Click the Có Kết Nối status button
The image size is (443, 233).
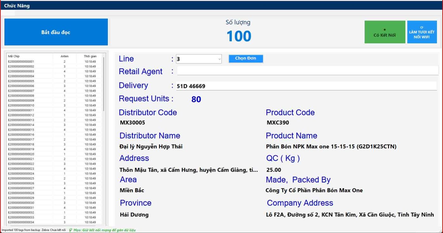click(x=384, y=32)
